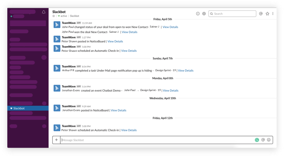
Task: Open View Details for open to won deal status
Action: [170, 27]
